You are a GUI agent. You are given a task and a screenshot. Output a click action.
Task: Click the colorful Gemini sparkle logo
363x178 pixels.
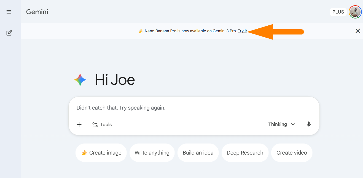click(x=80, y=80)
